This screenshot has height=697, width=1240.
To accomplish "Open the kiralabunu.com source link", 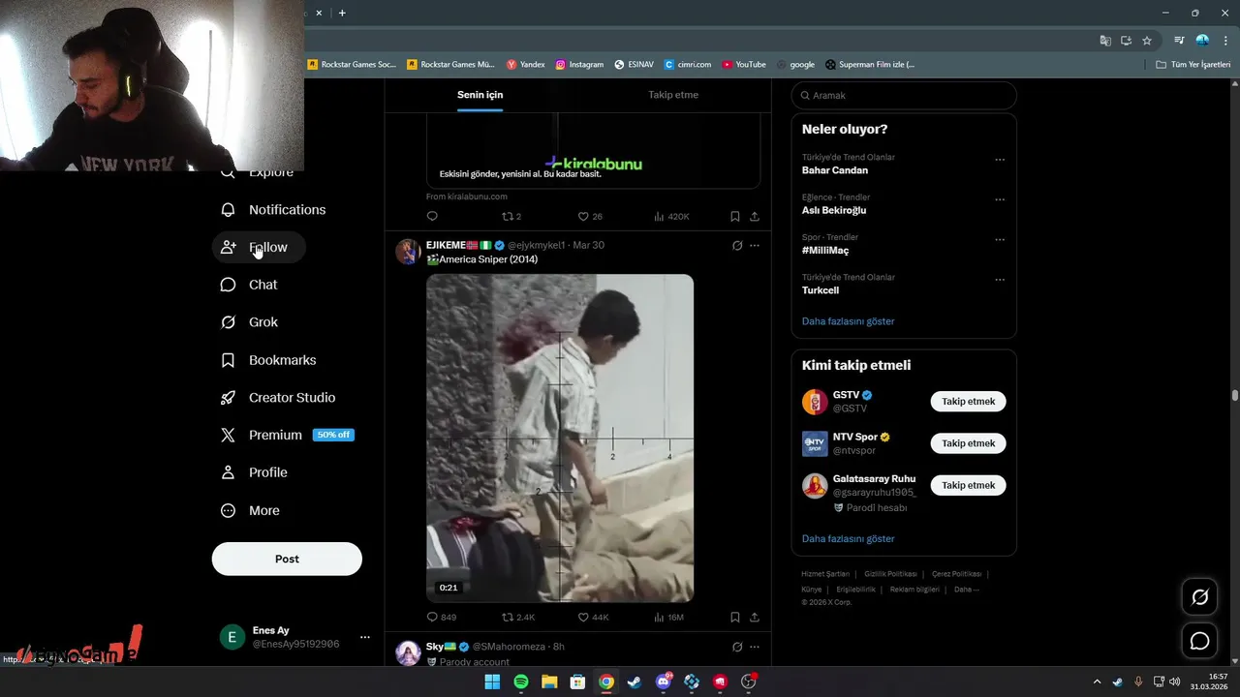I will click(466, 197).
